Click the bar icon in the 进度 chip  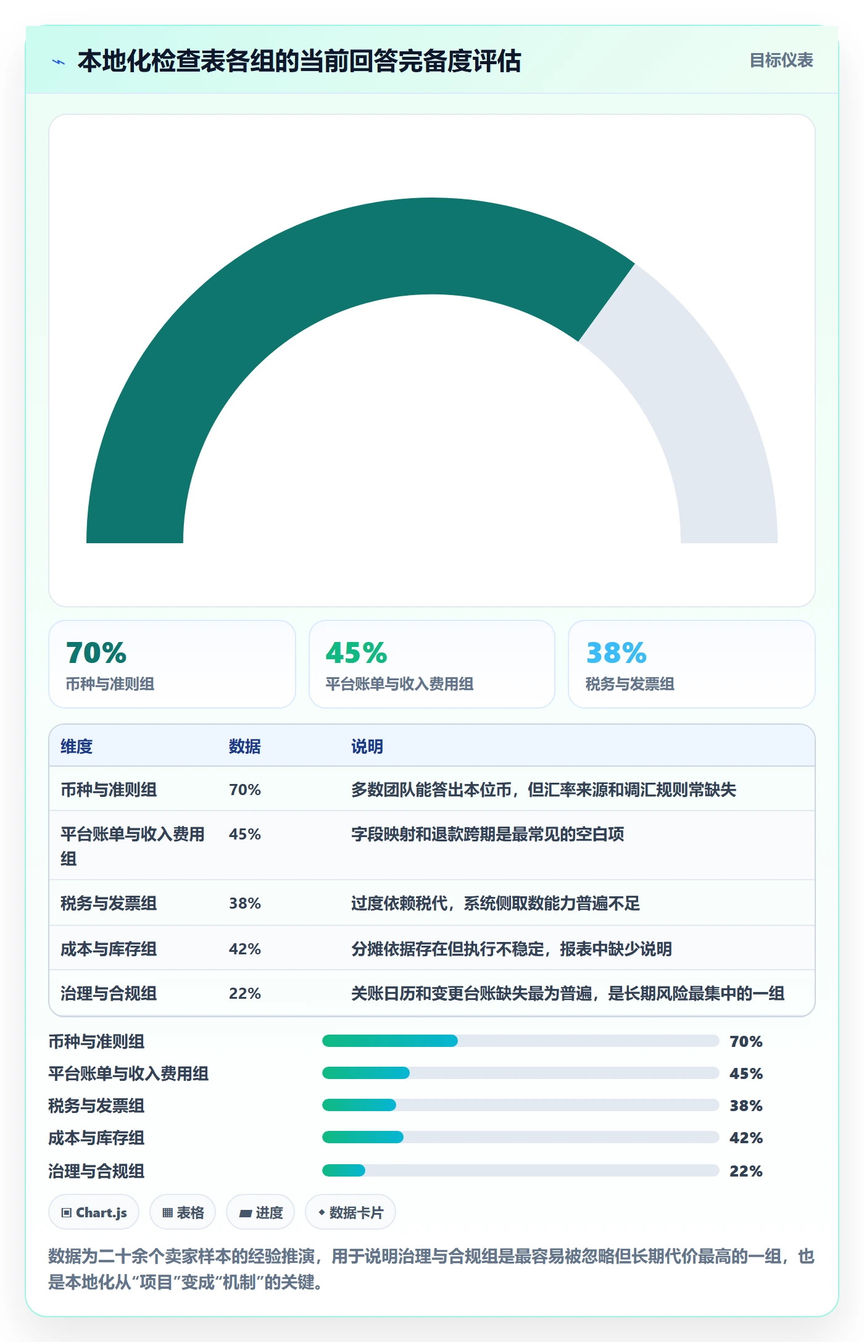click(246, 1214)
